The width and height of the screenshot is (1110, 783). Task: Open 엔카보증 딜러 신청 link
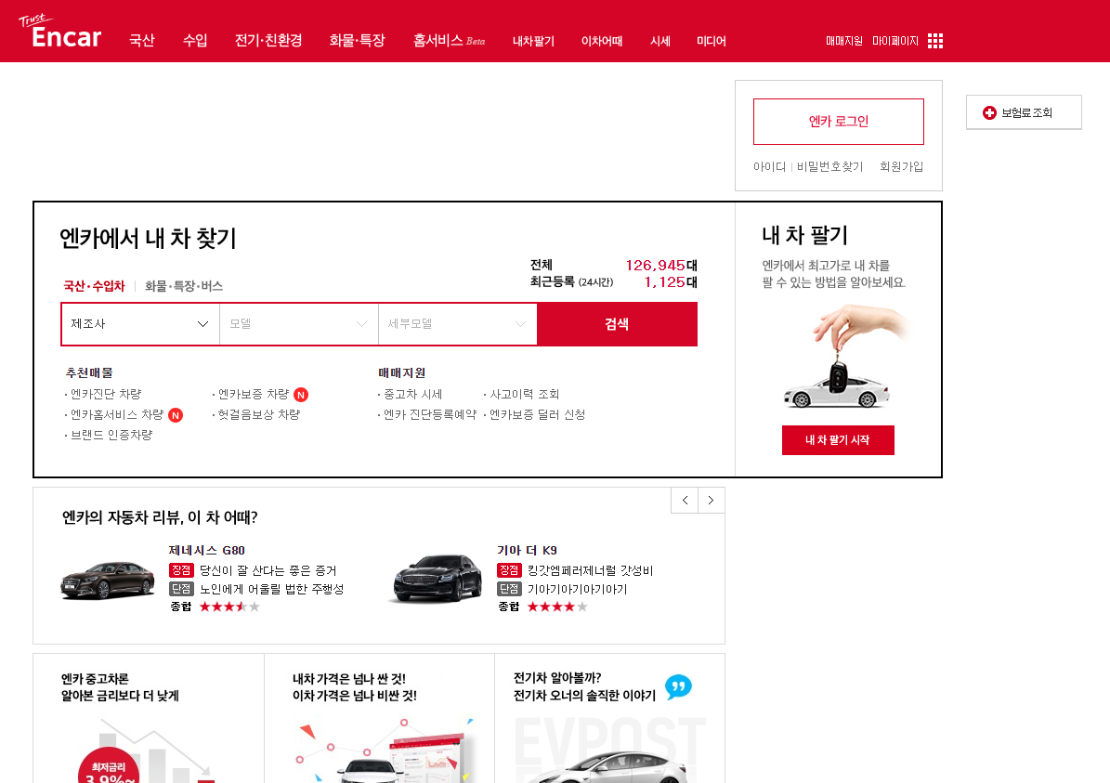537,415
